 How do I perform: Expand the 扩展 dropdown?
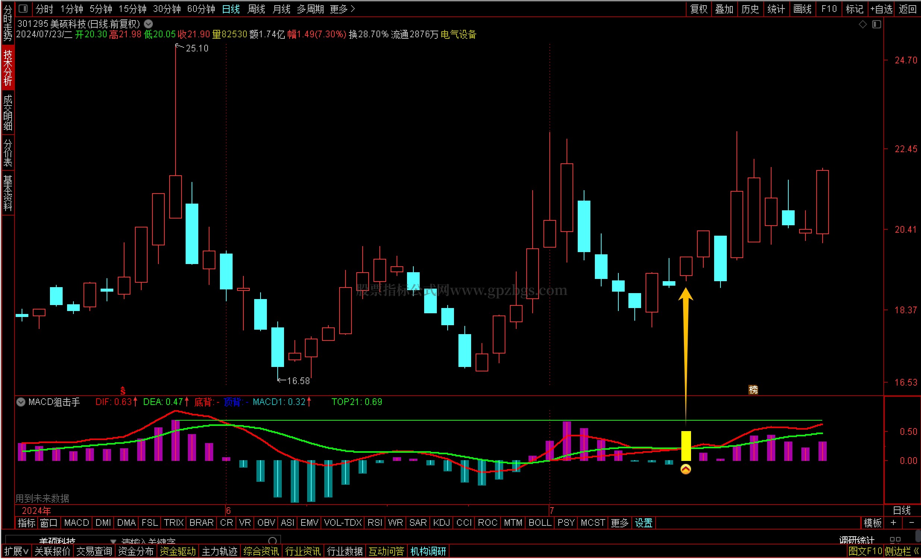tap(16, 551)
